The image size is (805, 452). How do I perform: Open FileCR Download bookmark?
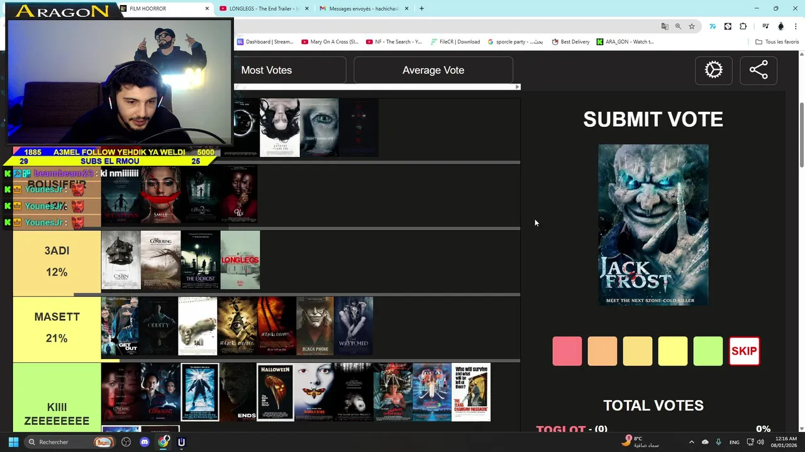455,42
